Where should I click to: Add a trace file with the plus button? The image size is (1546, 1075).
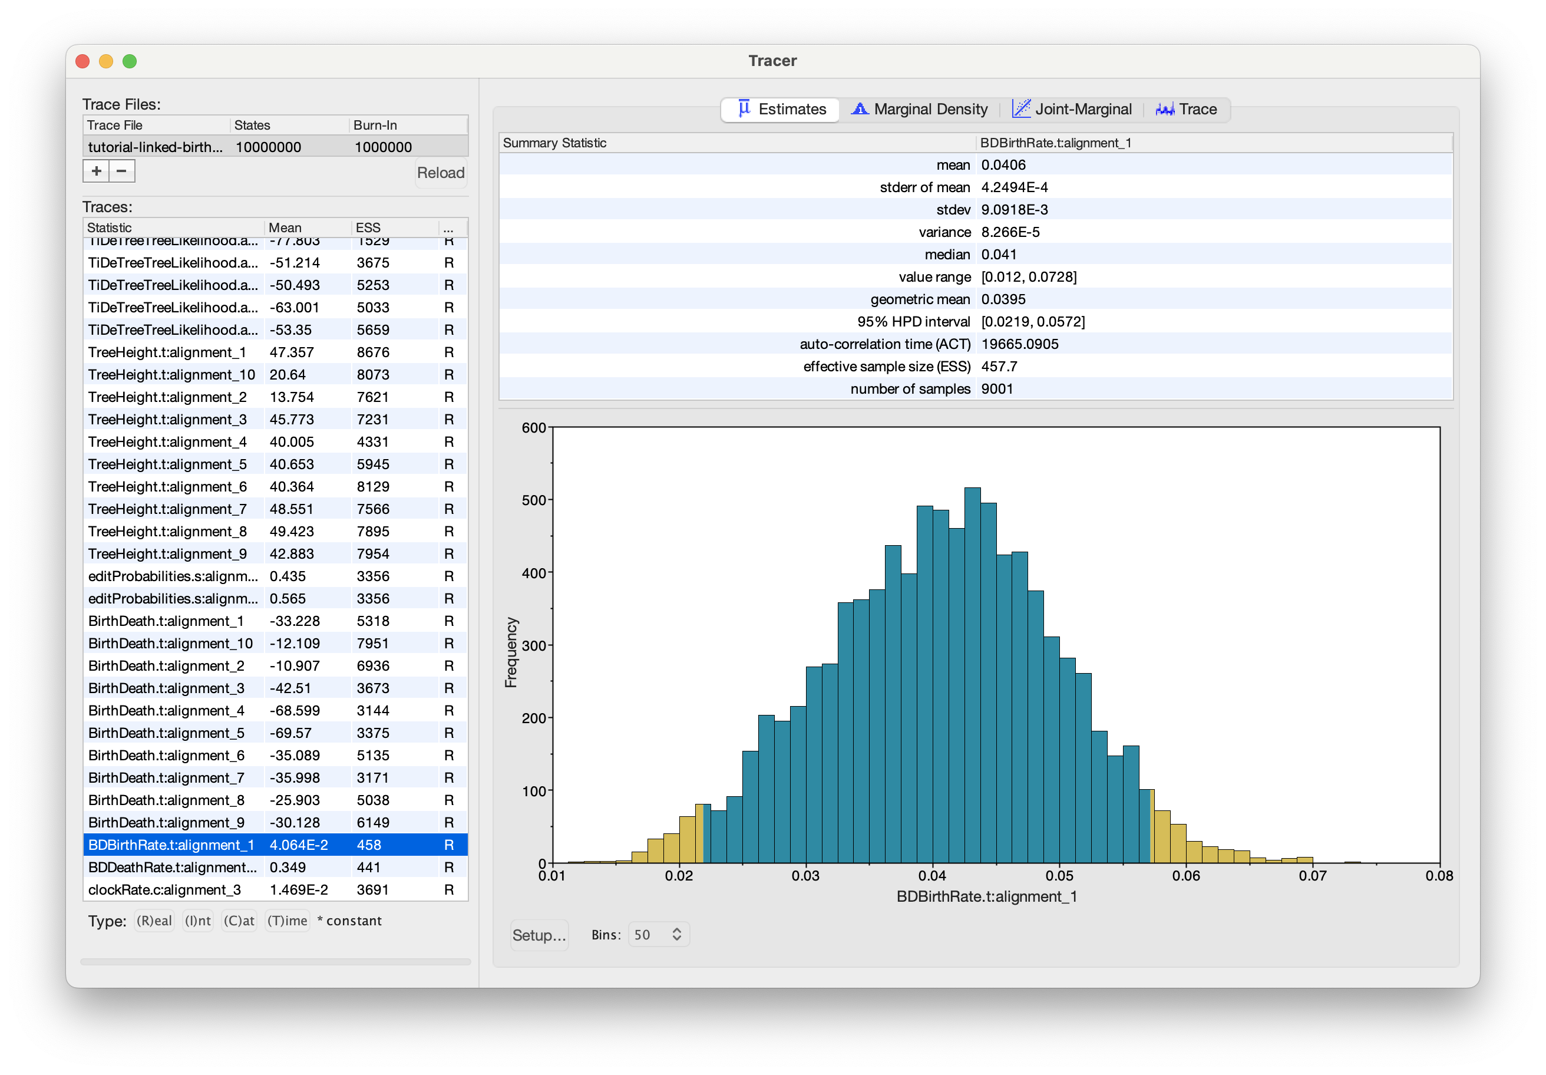[96, 171]
